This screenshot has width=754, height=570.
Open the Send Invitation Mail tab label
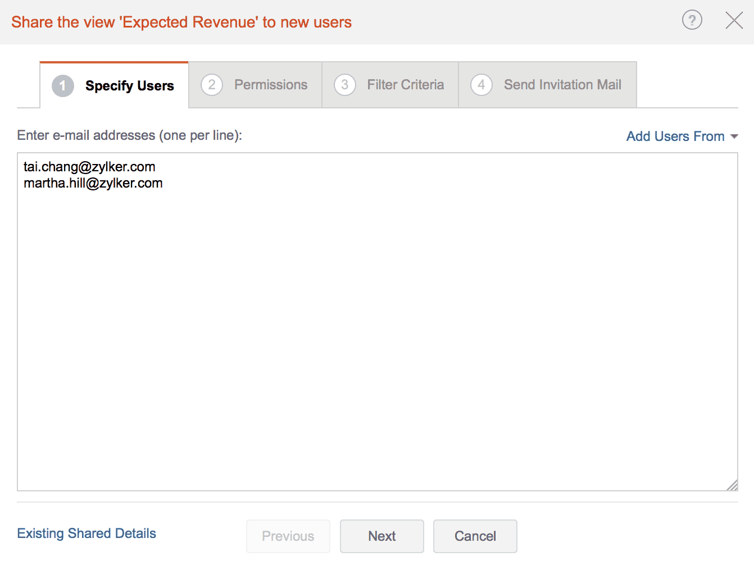562,85
